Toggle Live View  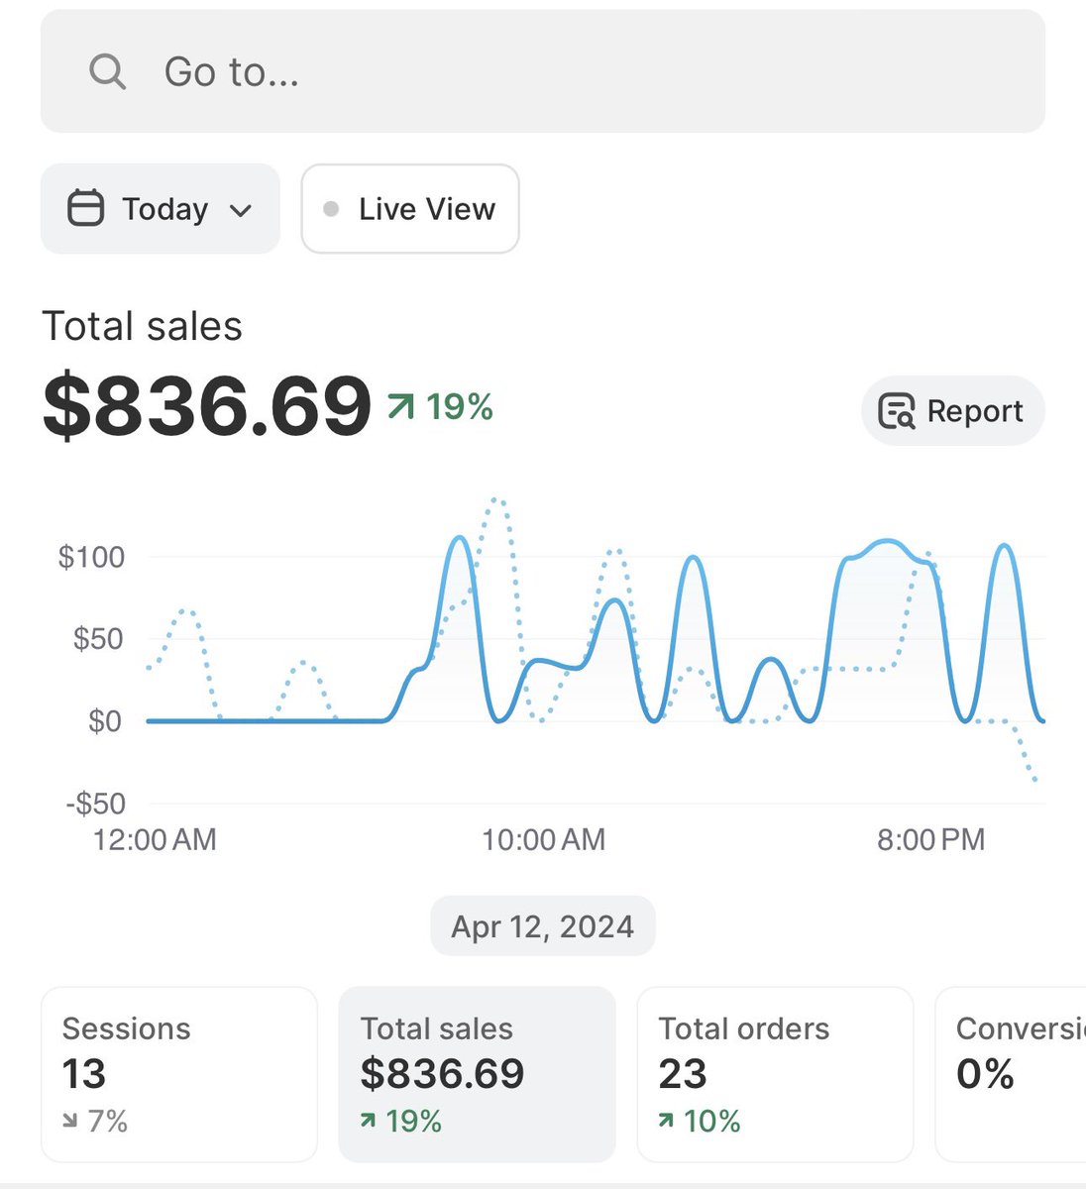[410, 208]
